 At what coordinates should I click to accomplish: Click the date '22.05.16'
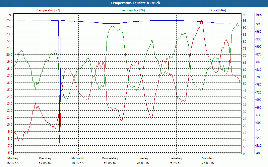pyautogui.click(x=208, y=163)
